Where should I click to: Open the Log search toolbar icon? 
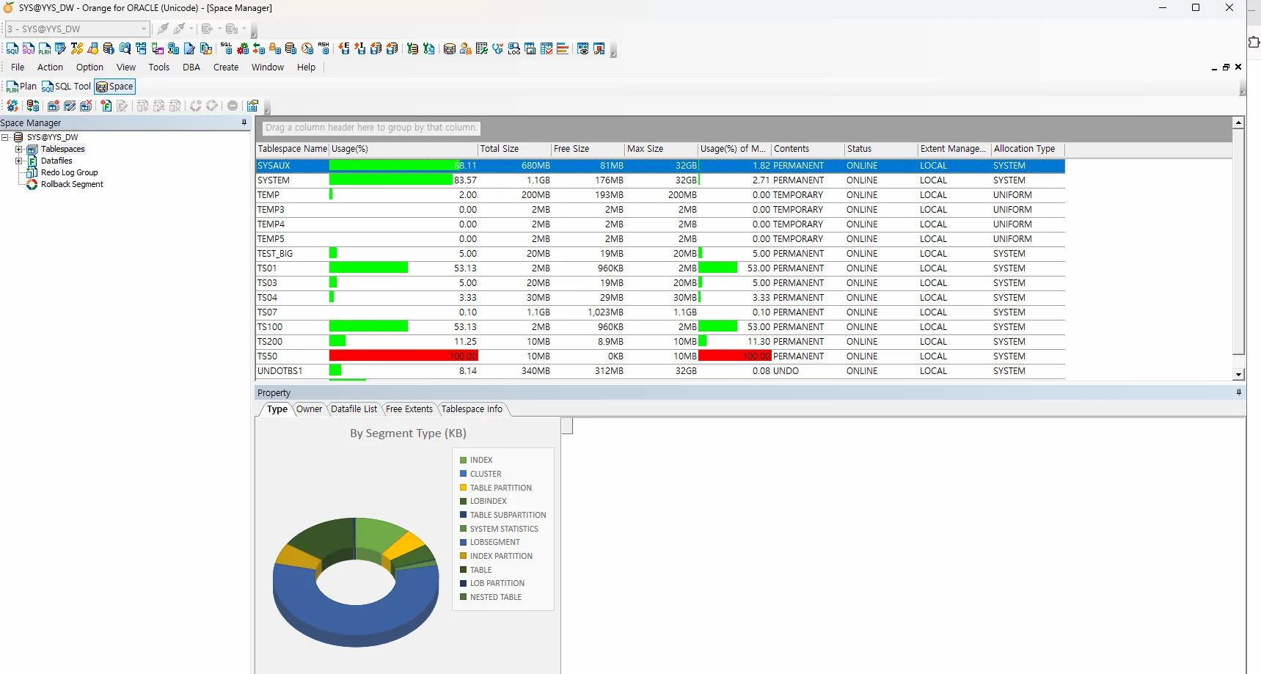[514, 48]
